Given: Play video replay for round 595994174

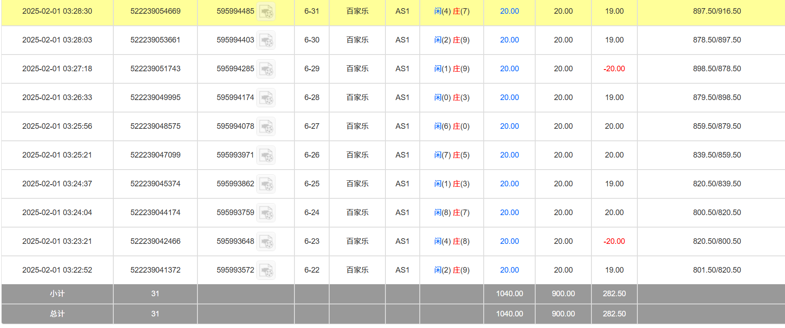Looking at the screenshot, I should (x=266, y=98).
